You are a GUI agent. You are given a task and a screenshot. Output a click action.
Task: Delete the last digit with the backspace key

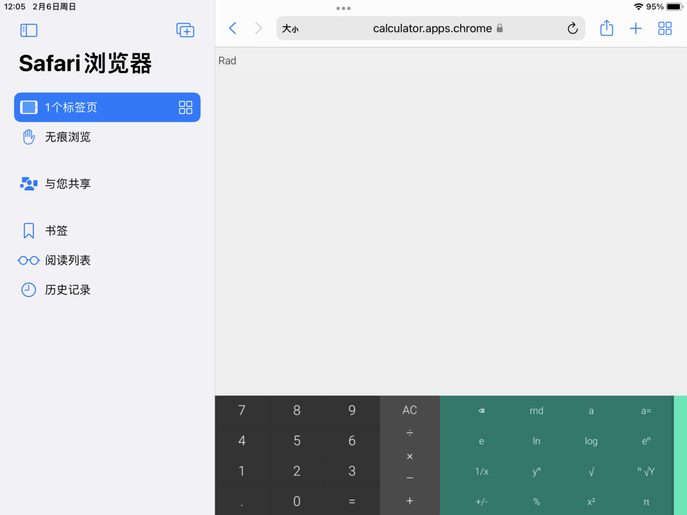point(481,411)
